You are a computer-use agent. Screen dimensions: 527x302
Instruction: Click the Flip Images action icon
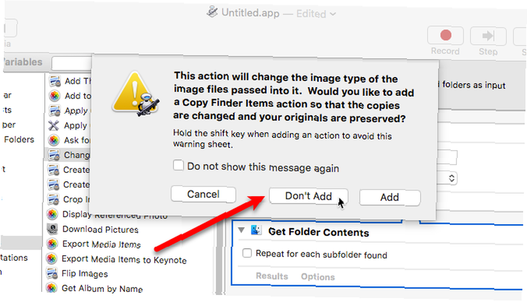tap(52, 274)
